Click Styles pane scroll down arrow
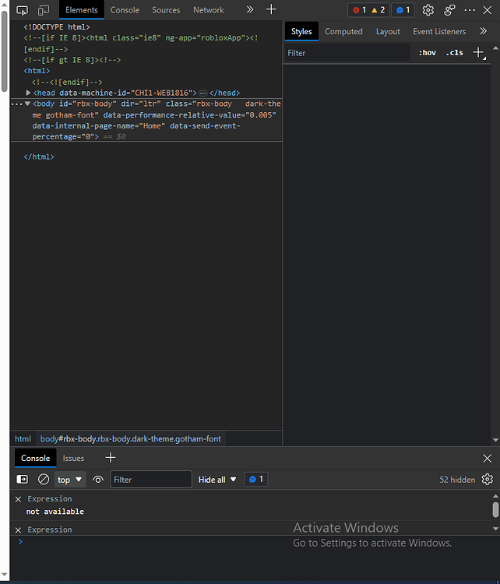This screenshot has width=500, height=584. pyautogui.click(x=495, y=440)
